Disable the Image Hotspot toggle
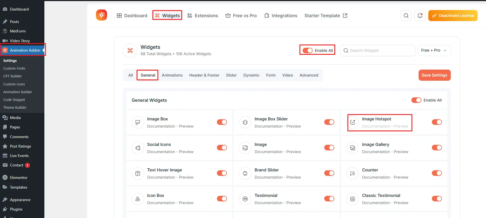 (x=437, y=122)
